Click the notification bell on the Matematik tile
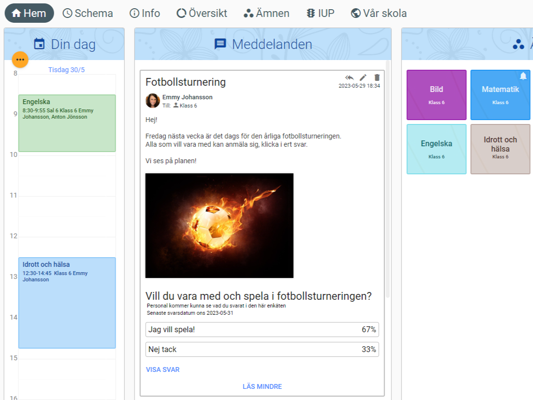This screenshot has height=400, width=533. click(523, 76)
